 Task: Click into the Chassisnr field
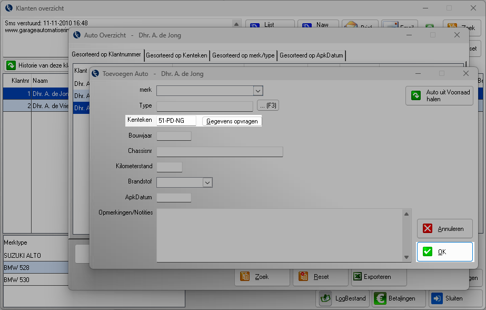(220, 152)
